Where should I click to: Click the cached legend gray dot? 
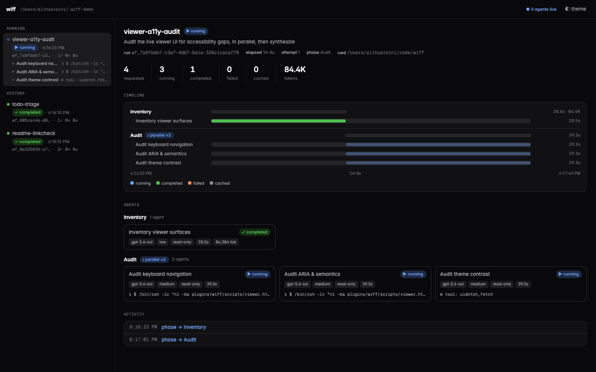(x=211, y=183)
